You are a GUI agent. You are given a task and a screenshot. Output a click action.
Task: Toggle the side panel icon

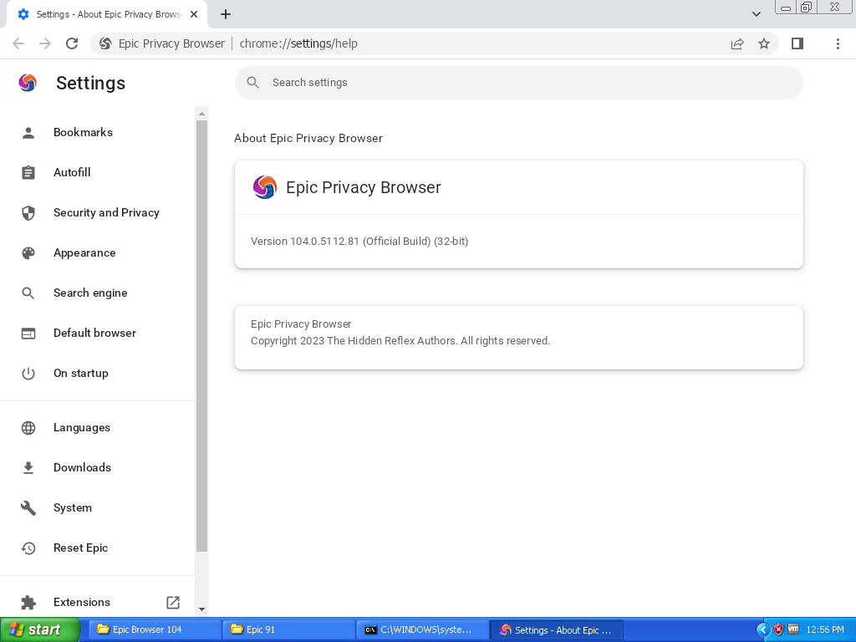coord(797,43)
